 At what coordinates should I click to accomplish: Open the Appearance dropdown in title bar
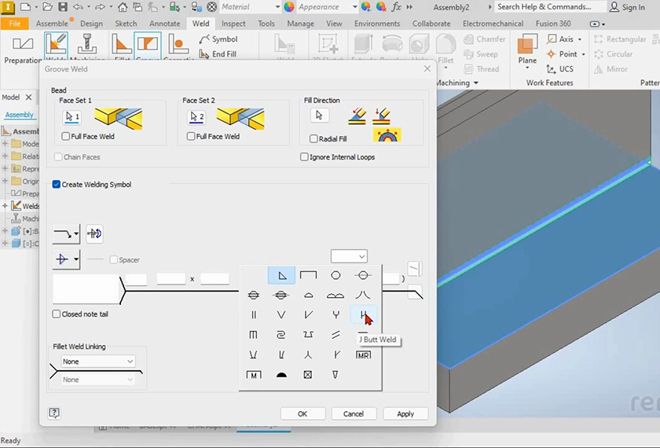click(354, 7)
